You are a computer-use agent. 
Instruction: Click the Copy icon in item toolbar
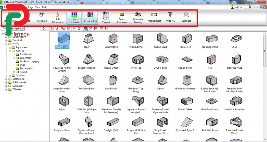(x=63, y=28)
